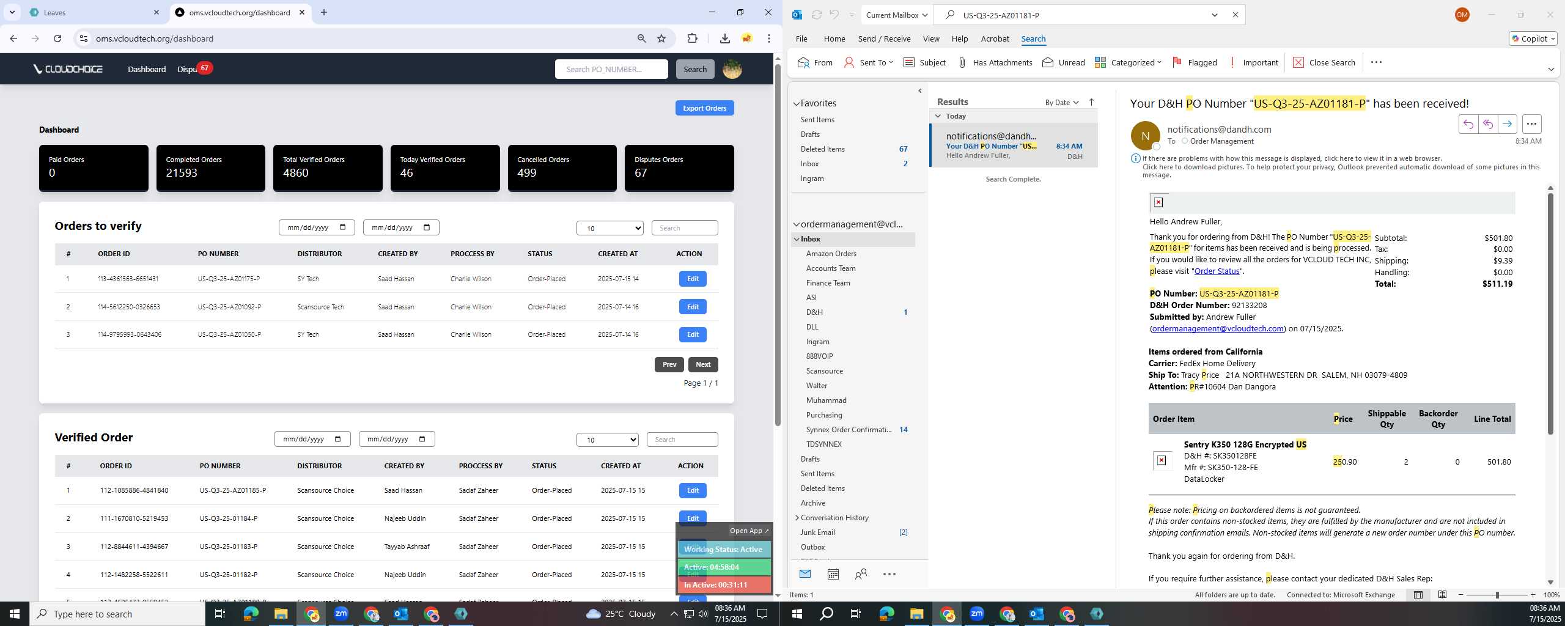The height and width of the screenshot is (626, 1565).
Task: Open Chrome extensions puzzle icon
Action: pyautogui.click(x=692, y=39)
